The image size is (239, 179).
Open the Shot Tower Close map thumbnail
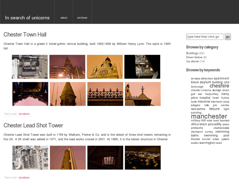30,158
